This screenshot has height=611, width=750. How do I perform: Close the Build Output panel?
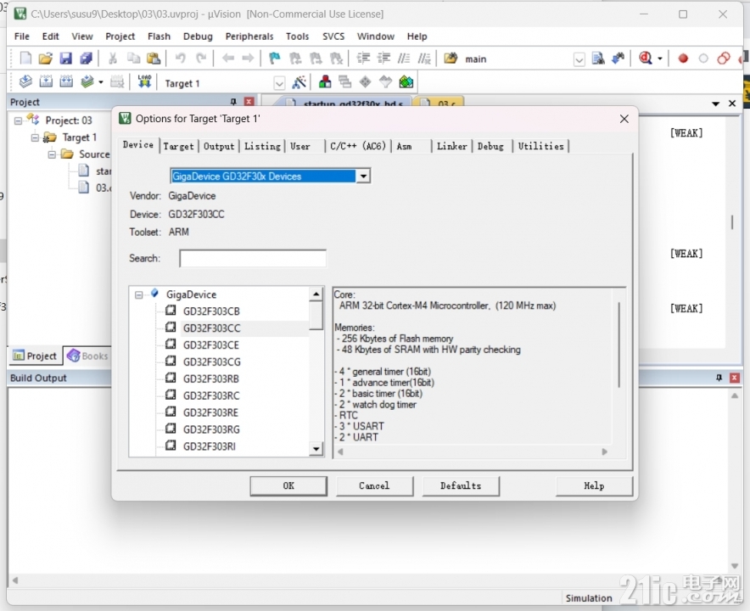coord(735,378)
